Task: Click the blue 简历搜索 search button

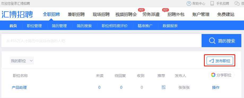Action: [x=221, y=41]
